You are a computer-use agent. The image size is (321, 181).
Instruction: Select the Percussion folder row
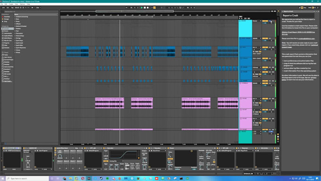36,34
